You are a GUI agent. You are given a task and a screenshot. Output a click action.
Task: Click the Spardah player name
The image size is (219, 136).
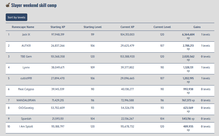(26, 119)
